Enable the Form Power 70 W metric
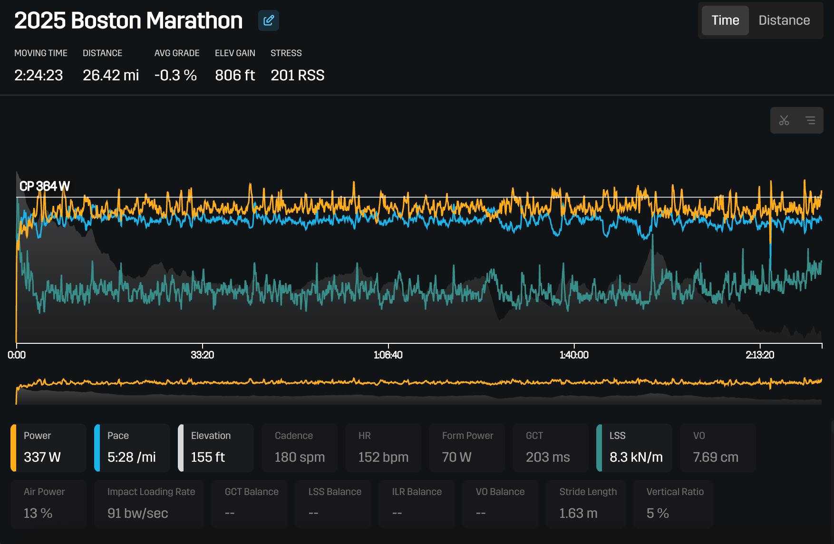Image resolution: width=834 pixels, height=544 pixels. click(x=467, y=448)
